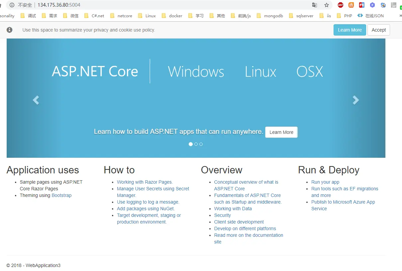Open the sqlserver bookmark folder
Screen dimensions: 402x271
click(301, 16)
